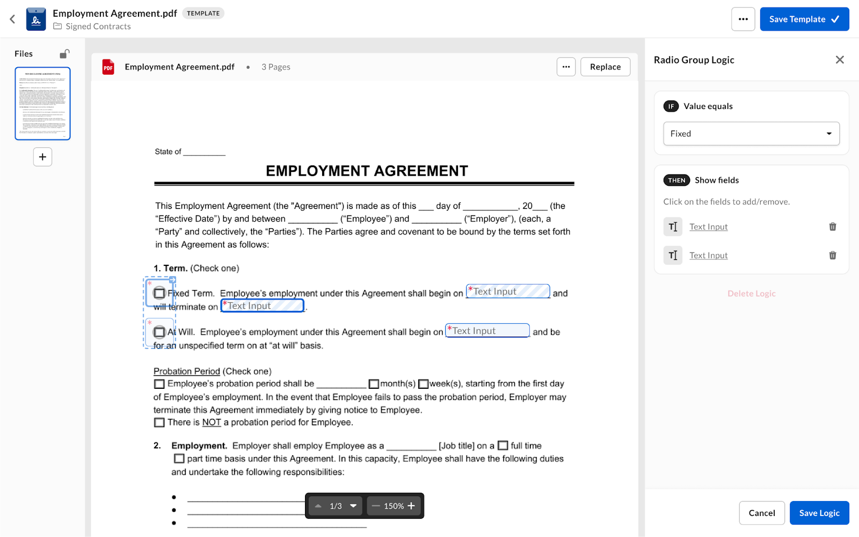The width and height of the screenshot is (859, 537).
Task: Go to previous page with up arrow
Action: tap(318, 506)
